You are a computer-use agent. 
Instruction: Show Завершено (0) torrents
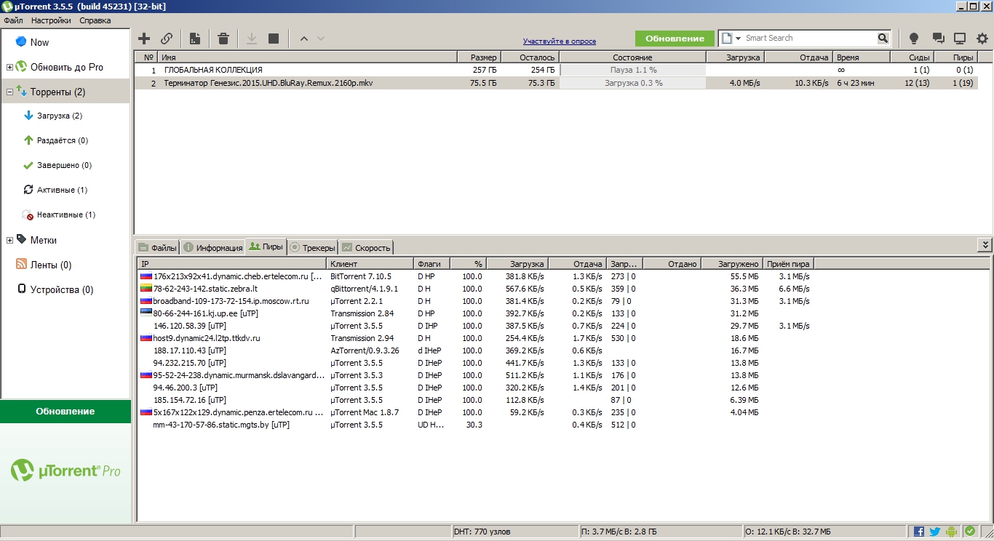tap(64, 165)
